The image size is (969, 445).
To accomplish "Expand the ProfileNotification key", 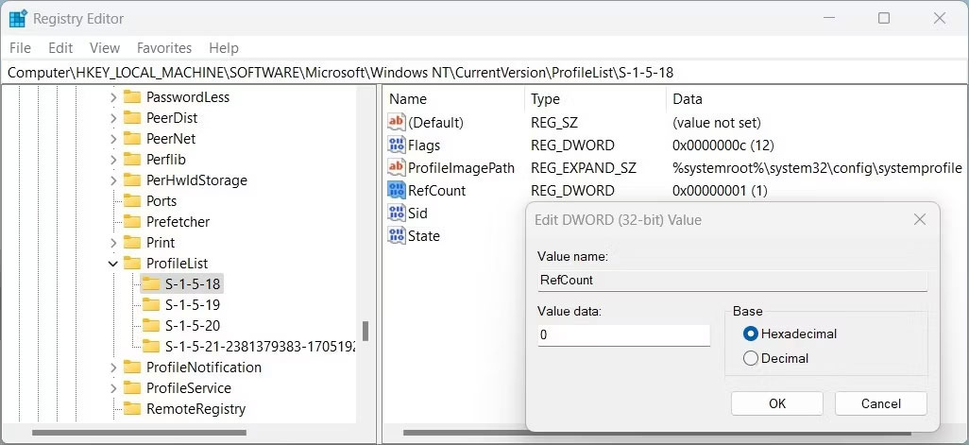I will pos(113,368).
